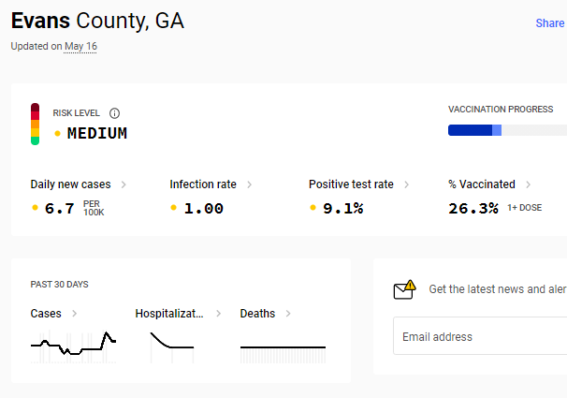Click the email alert envelope icon
Image resolution: width=567 pixels, height=398 pixels.
click(404, 289)
